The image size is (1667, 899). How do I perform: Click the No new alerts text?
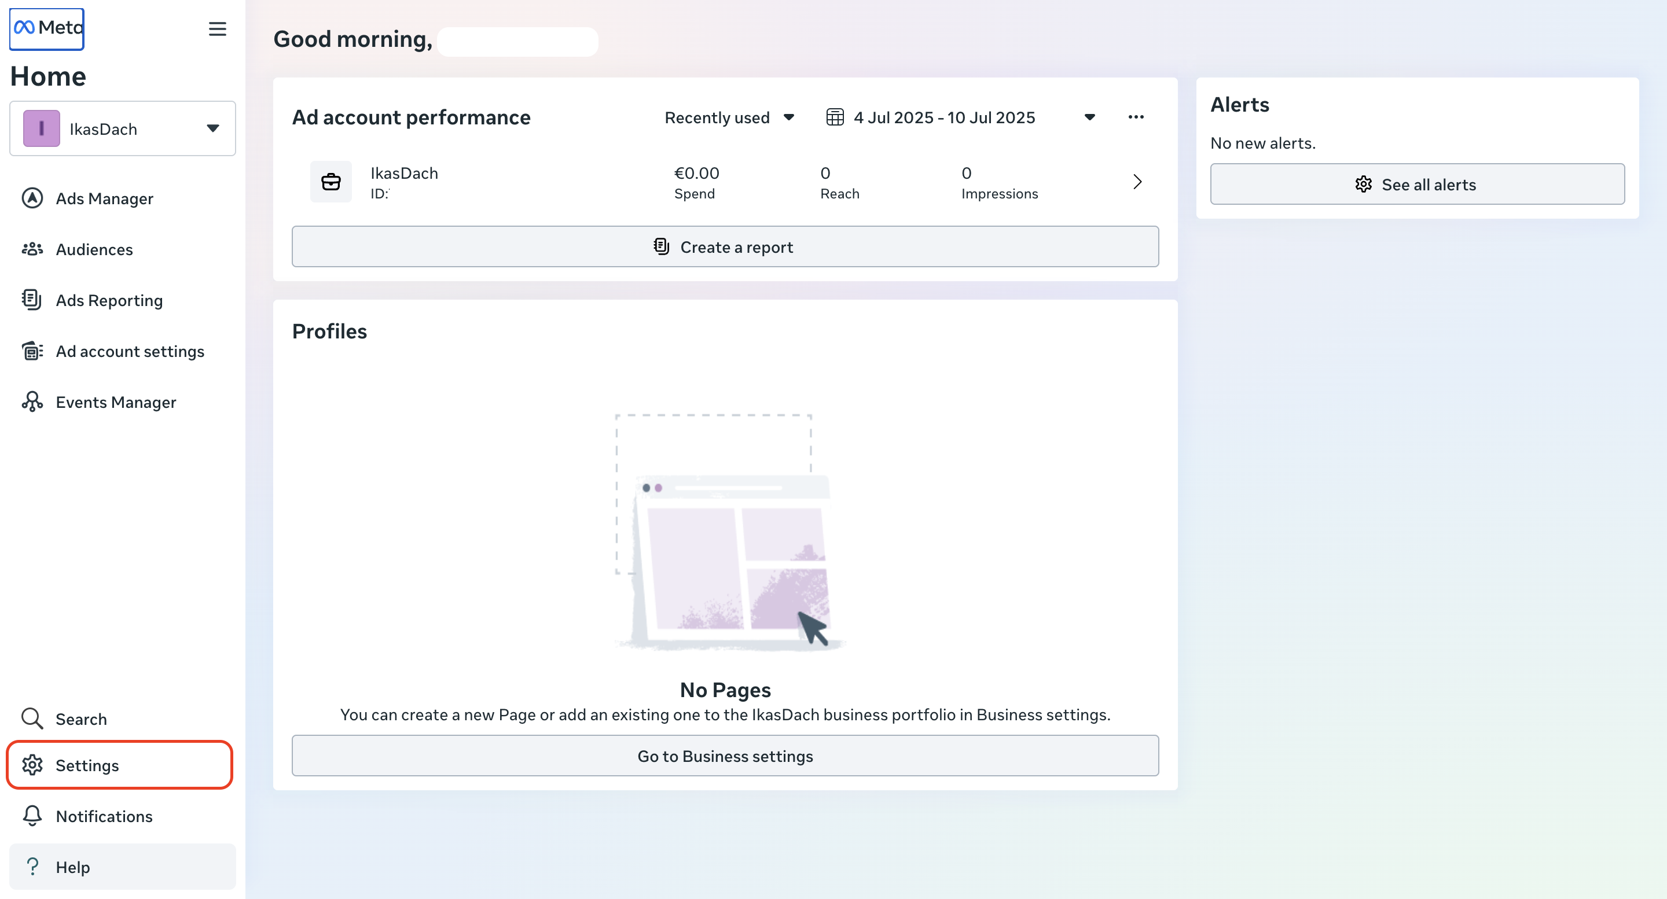point(1262,143)
